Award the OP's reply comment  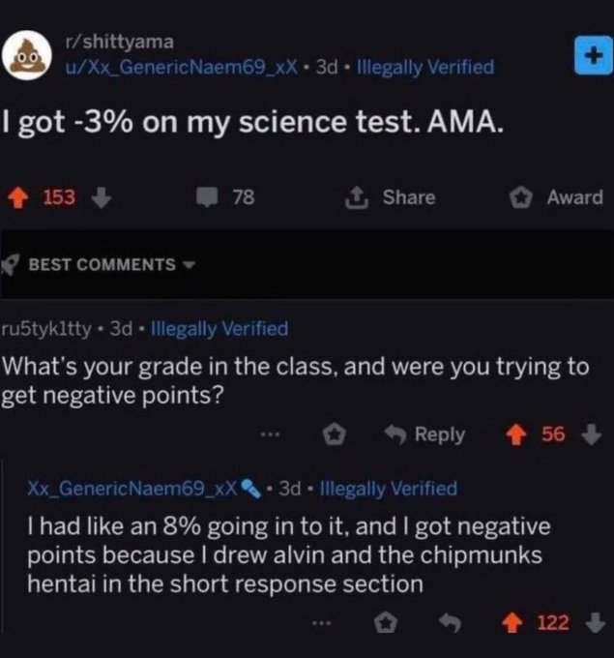387,623
